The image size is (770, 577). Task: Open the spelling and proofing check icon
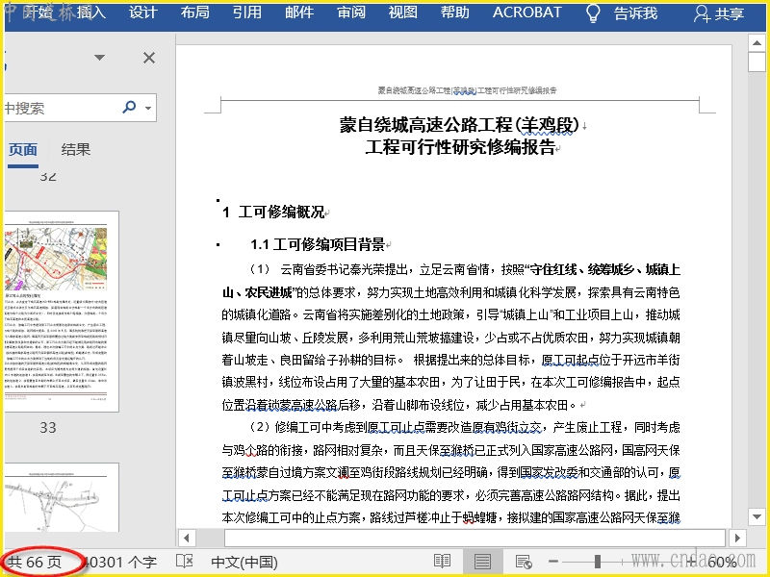pyautogui.click(x=185, y=562)
